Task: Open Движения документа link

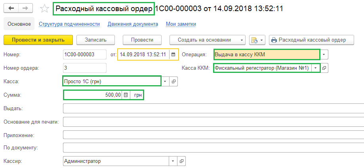Action: [133, 24]
